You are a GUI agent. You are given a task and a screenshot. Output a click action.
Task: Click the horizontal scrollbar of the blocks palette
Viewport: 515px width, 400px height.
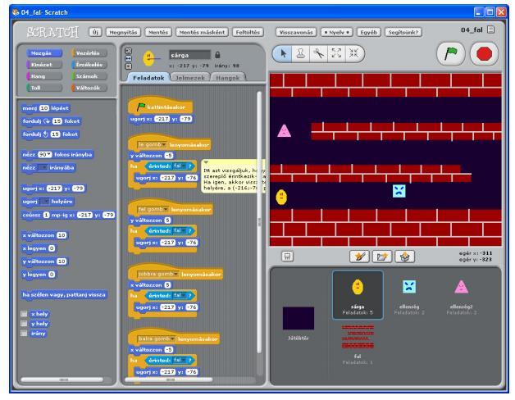pos(62,380)
